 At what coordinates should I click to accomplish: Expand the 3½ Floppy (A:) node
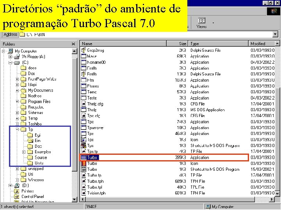[x=11, y=57]
